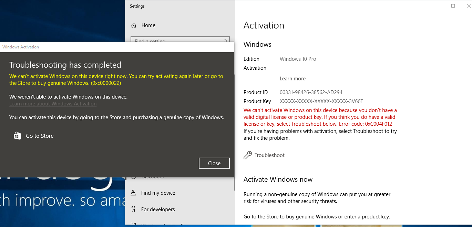Click the Product Key value ending 3V66T
472x227 pixels.
321,101
